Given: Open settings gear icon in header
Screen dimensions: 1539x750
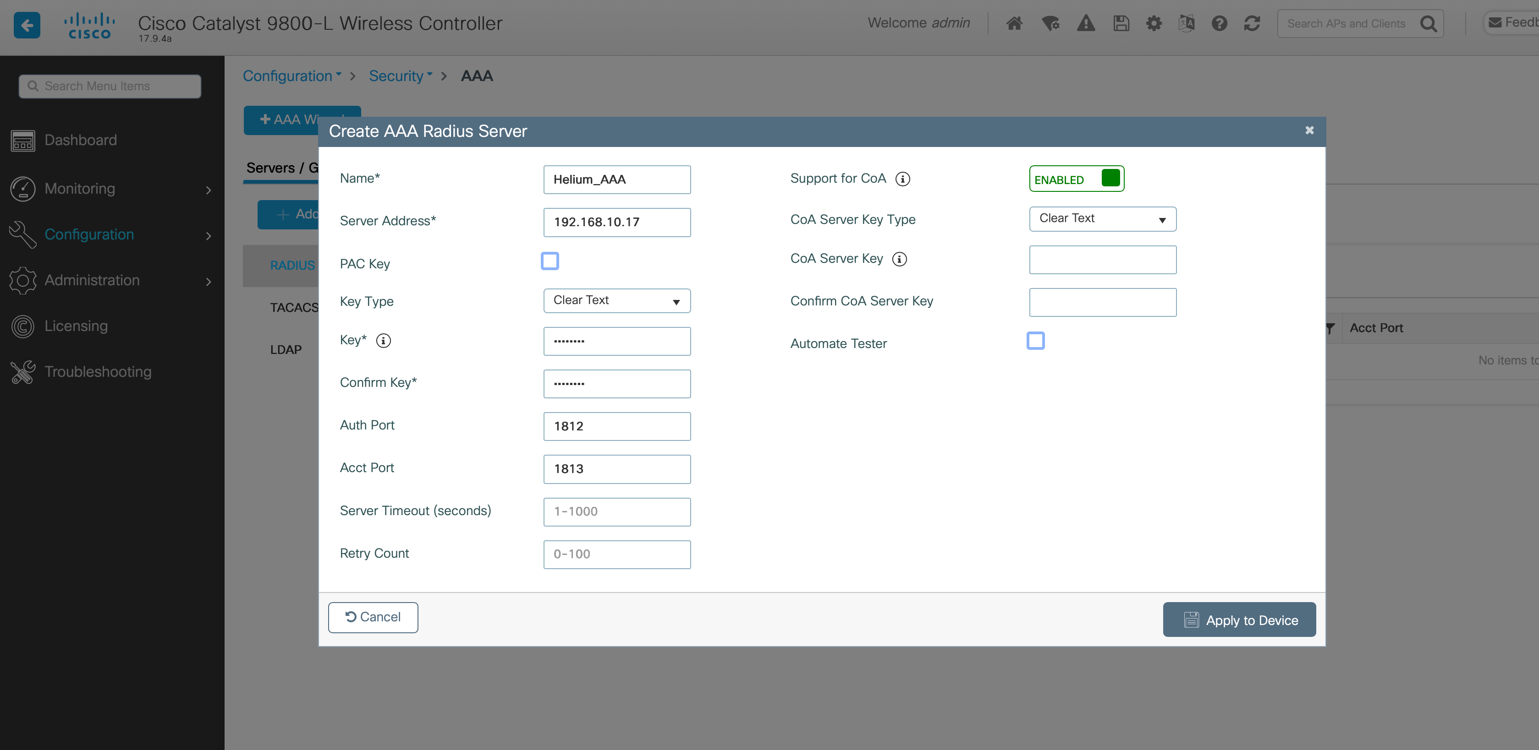Looking at the screenshot, I should tap(1154, 24).
